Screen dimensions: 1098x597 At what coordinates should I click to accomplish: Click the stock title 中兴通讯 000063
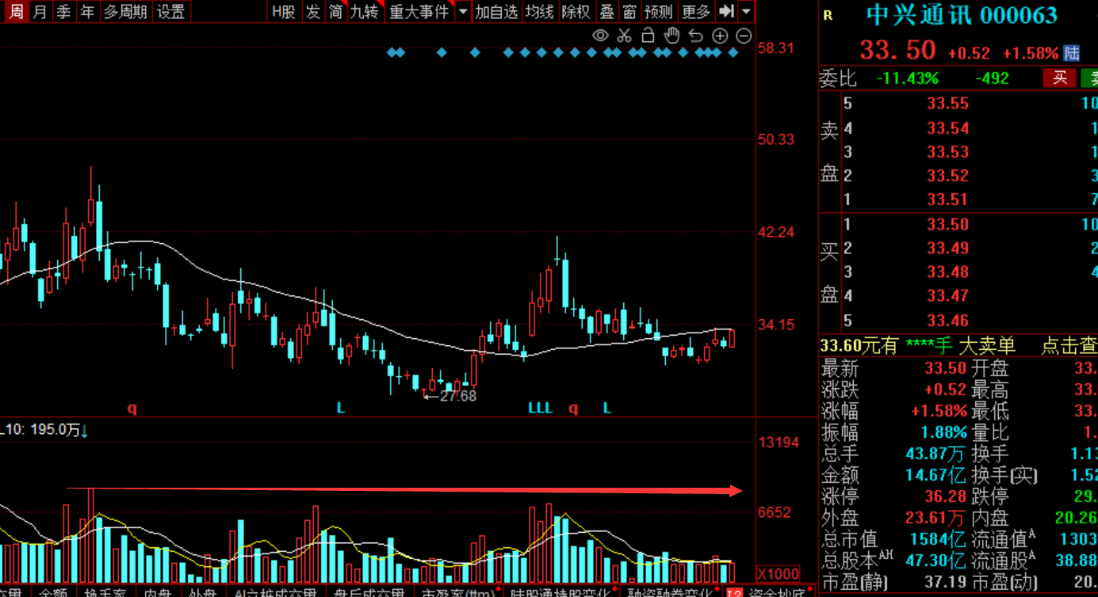(x=962, y=15)
